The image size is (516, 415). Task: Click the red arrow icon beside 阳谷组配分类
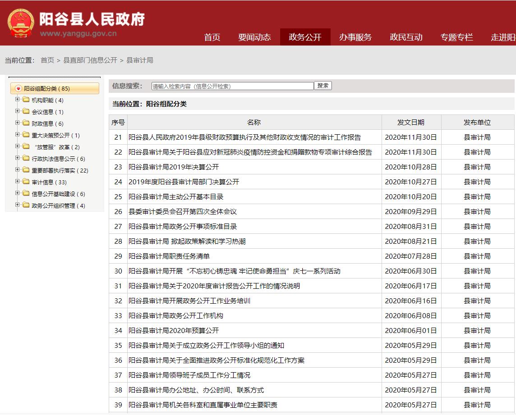click(18, 88)
